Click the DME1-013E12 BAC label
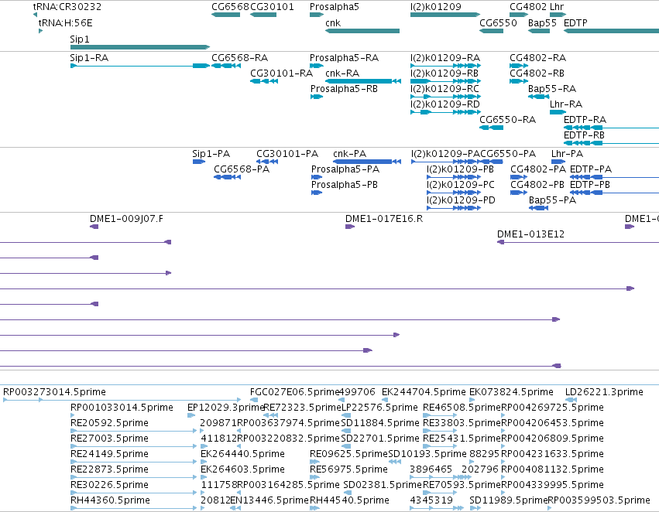 530,234
